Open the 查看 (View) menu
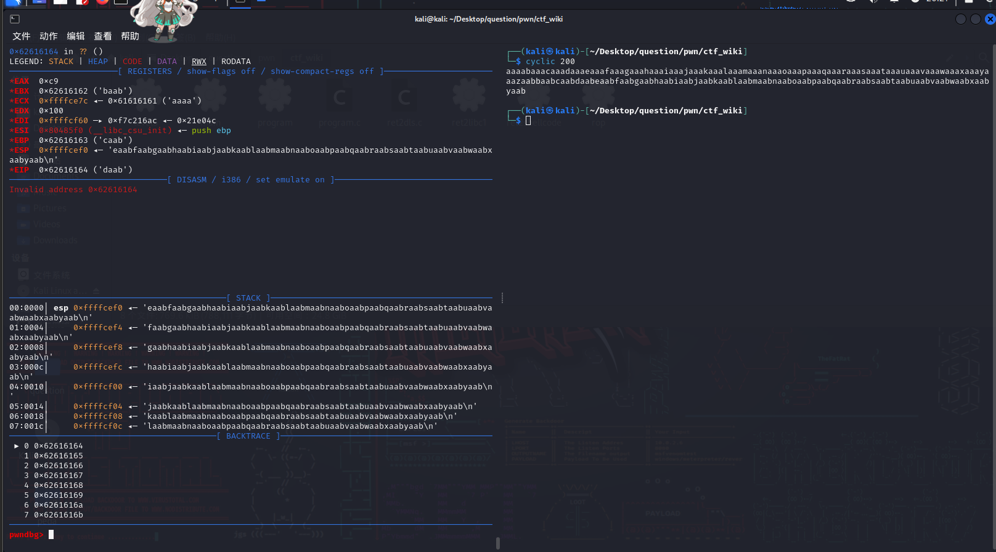Image resolution: width=996 pixels, height=552 pixels. (x=102, y=36)
